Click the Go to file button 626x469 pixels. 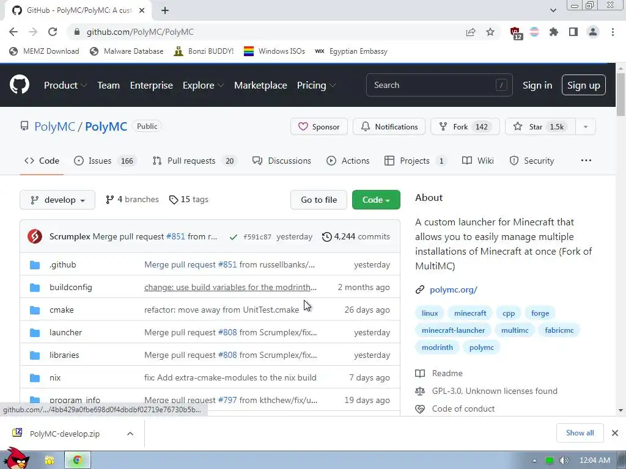(x=319, y=200)
